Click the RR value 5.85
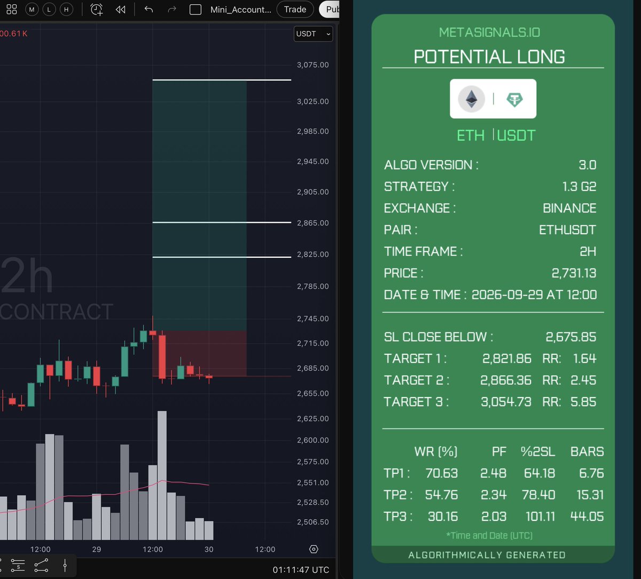Viewport: 641px width, 579px height. coord(583,402)
